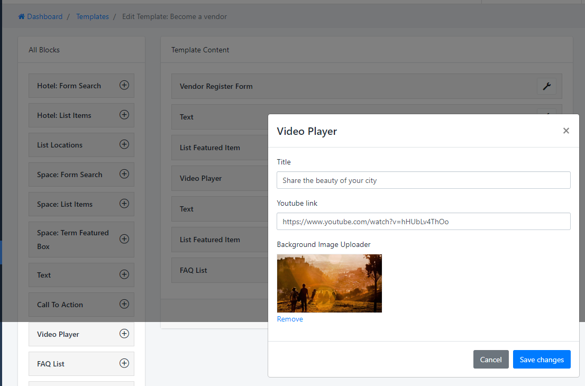585x386 pixels.
Task: Click the Title input field
Action: (423, 180)
